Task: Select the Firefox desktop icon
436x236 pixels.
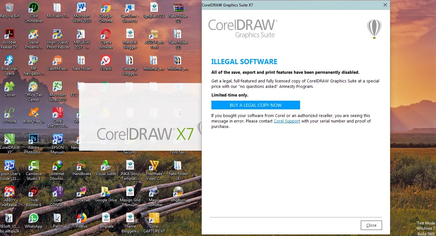Action: [82, 221]
